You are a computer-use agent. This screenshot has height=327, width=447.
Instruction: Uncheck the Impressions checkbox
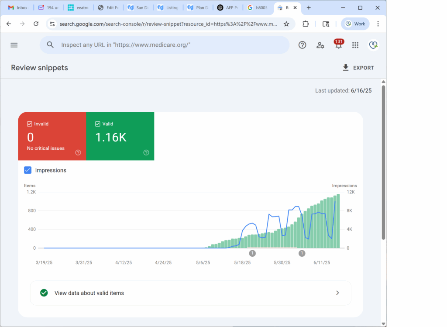click(x=28, y=170)
